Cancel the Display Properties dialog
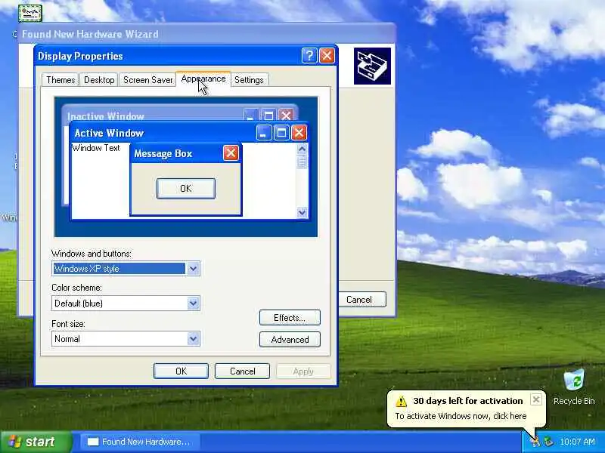Image resolution: width=605 pixels, height=453 pixels. point(242,371)
